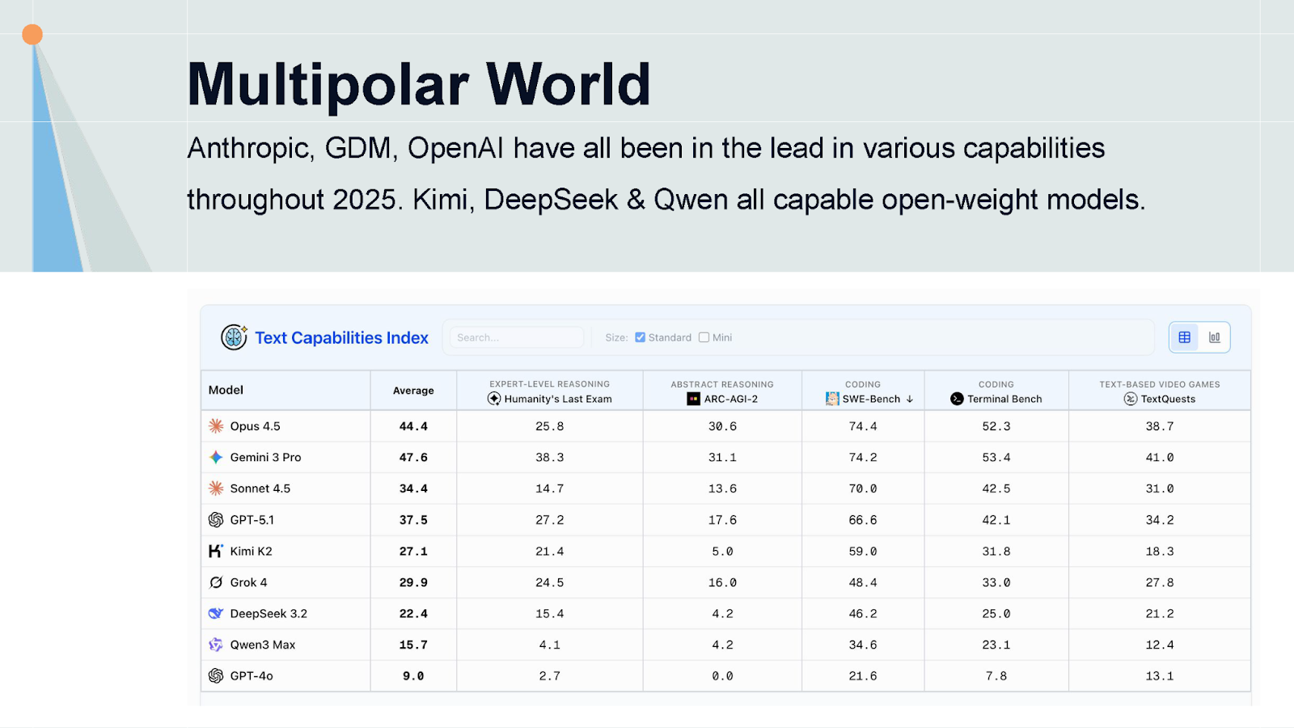Click the Kimi K2 logo icon
The height and width of the screenshot is (728, 1294).
[216, 551]
